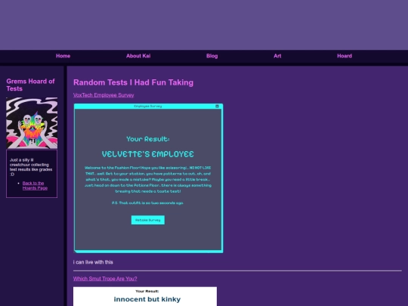The image size is (408, 306).
Task: Click the 'innocent but kinky' result text
Action: pos(147,299)
